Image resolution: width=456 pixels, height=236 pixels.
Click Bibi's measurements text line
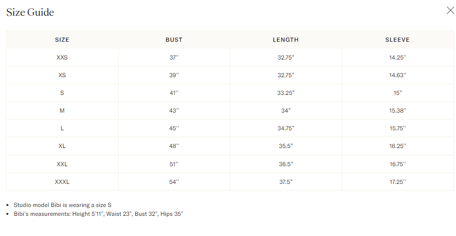[98, 214]
